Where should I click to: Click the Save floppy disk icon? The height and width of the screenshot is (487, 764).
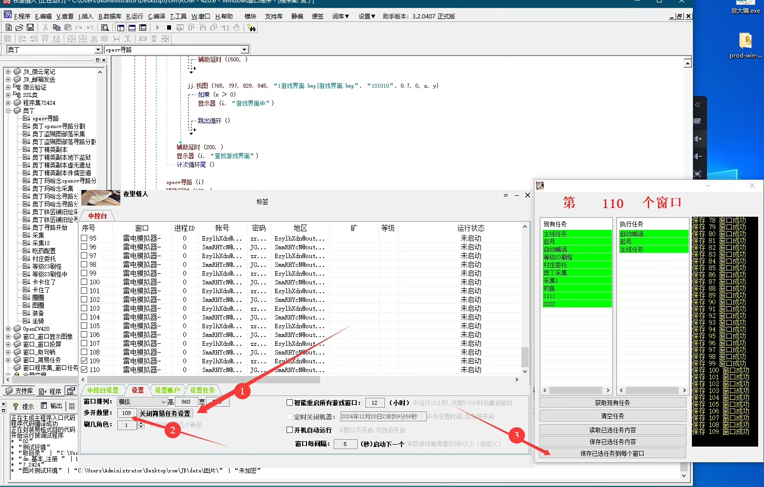[30, 28]
